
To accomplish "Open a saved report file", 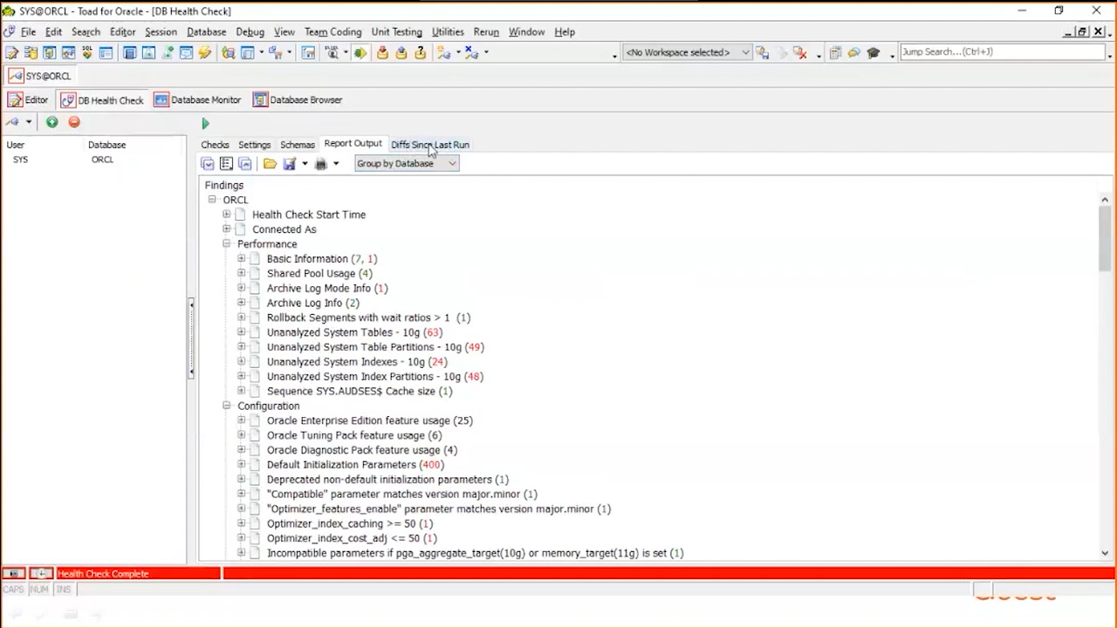I will click(270, 164).
